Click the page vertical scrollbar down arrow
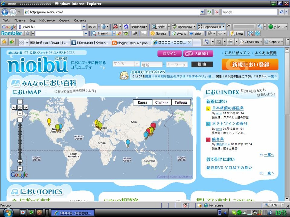290x217 pixels. tap(287, 199)
